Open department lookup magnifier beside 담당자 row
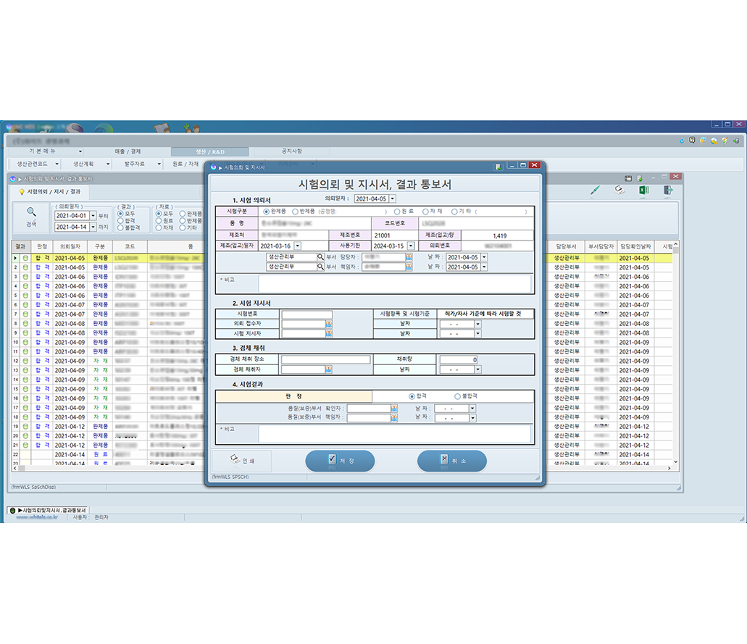The height and width of the screenshot is (644, 747). 320,257
